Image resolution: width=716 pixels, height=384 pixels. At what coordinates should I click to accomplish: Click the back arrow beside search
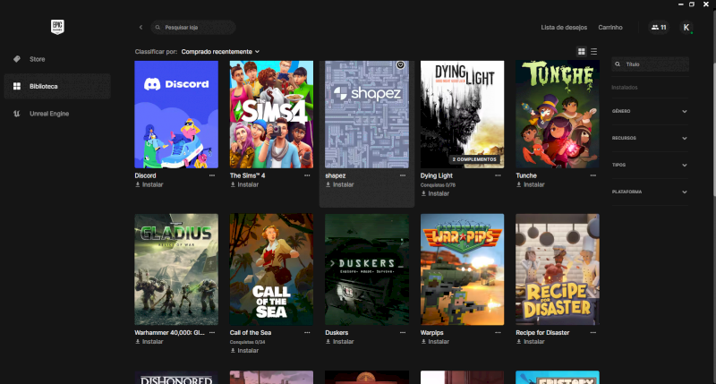point(141,28)
